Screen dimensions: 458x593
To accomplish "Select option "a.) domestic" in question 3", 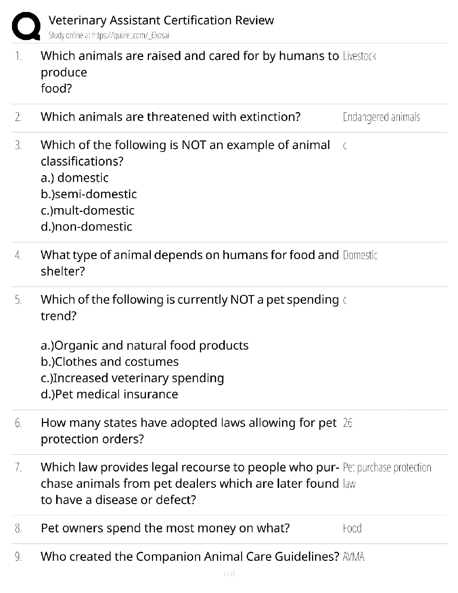I will (74, 178).
